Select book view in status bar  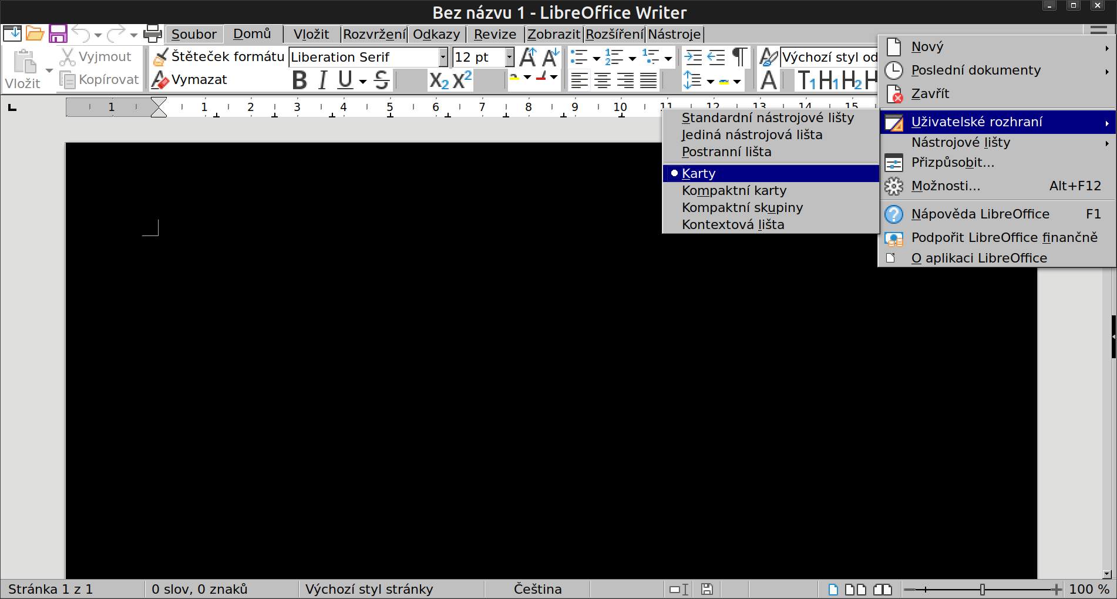click(x=883, y=589)
